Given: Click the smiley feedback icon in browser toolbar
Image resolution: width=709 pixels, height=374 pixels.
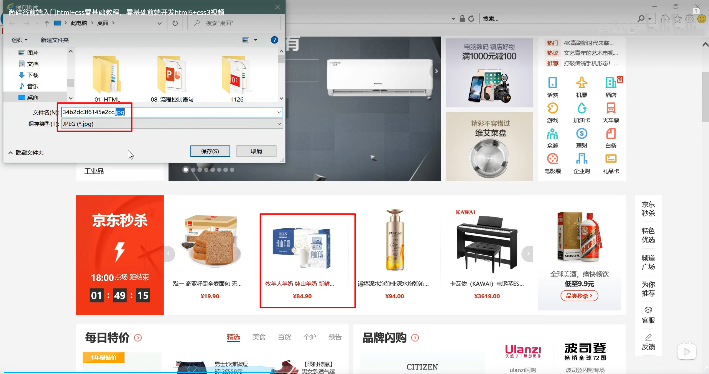Looking at the screenshot, I should click(x=702, y=19).
